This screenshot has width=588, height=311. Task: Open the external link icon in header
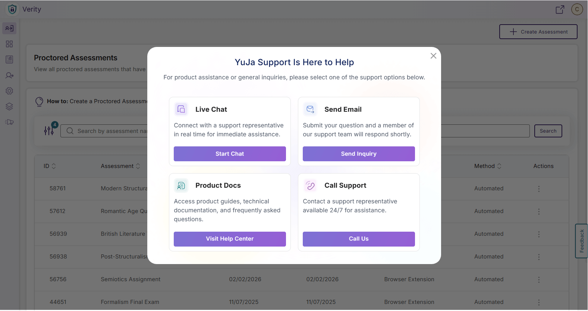coord(560,9)
